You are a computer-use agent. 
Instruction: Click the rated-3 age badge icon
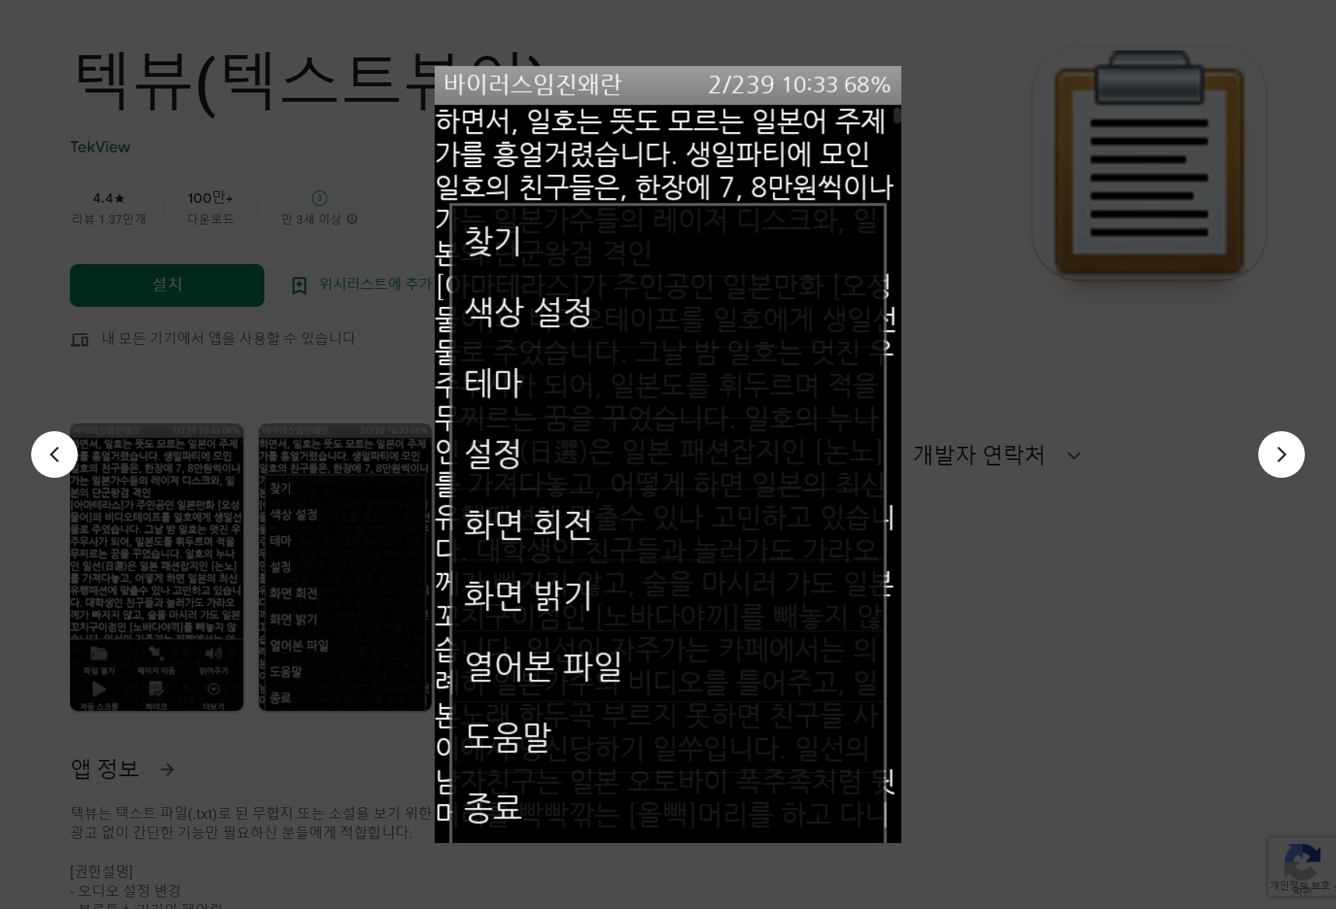click(x=320, y=198)
